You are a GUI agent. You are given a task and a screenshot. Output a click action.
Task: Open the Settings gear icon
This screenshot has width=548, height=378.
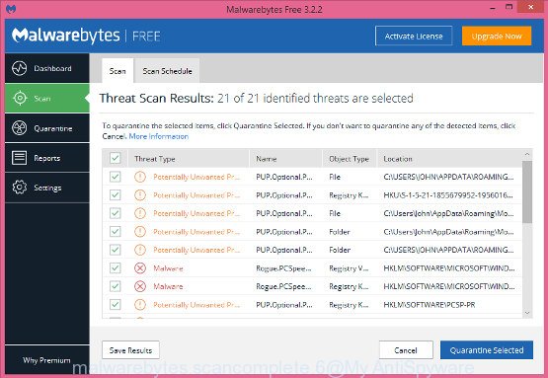point(19,188)
